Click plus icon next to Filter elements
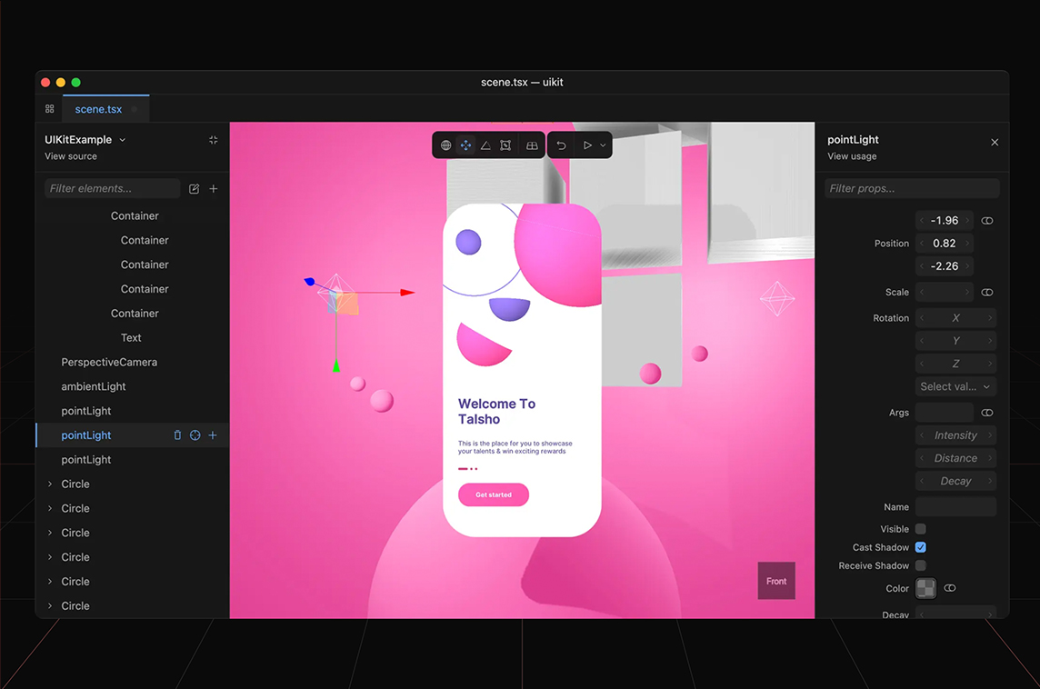This screenshot has width=1040, height=689. [214, 189]
